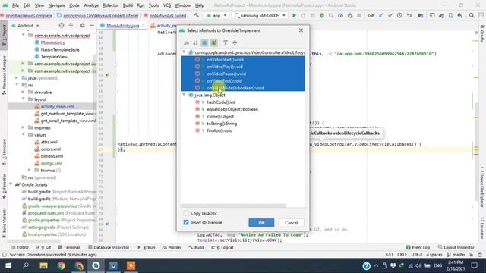486x273 pixels.
Task: Open the Navigate menu
Action: click(57, 5)
